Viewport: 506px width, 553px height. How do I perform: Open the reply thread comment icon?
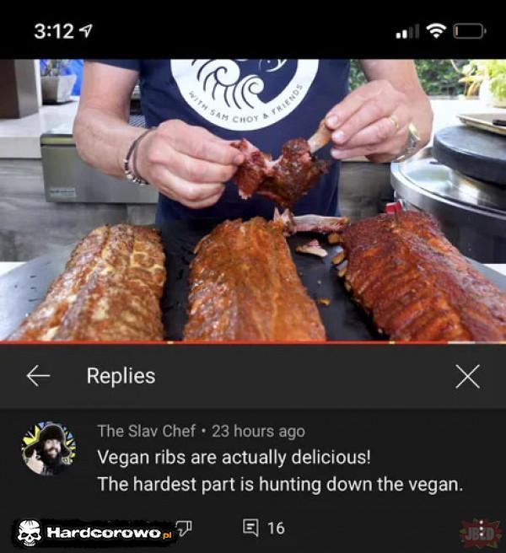coord(250,528)
